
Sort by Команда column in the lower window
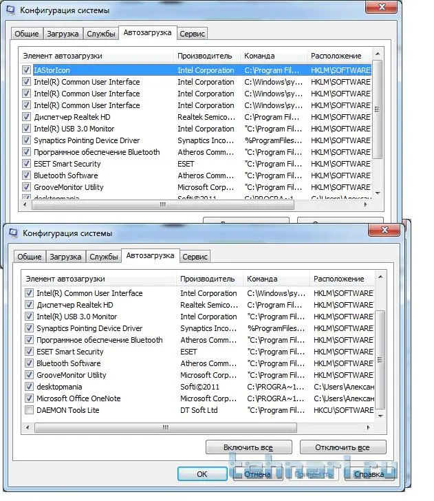276,279
